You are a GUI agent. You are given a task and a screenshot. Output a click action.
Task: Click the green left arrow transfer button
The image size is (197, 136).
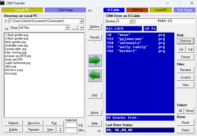95,76
